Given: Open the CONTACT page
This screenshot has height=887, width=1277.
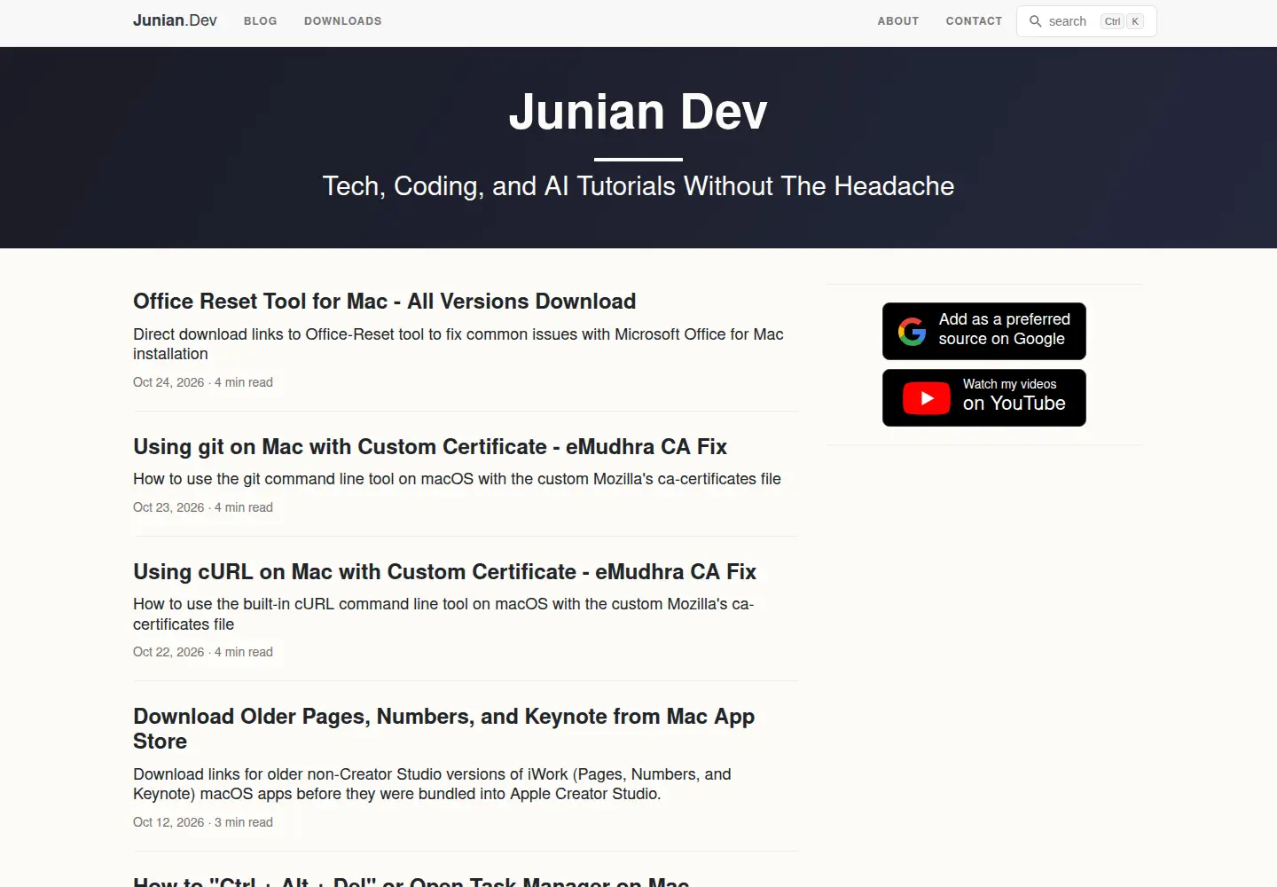Looking at the screenshot, I should [974, 21].
